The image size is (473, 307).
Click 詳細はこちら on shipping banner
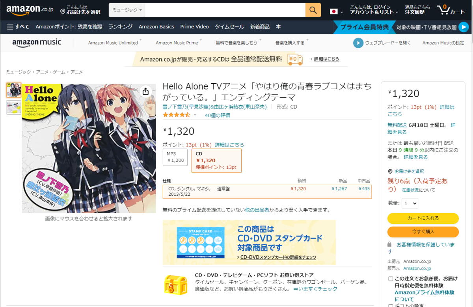326,59
